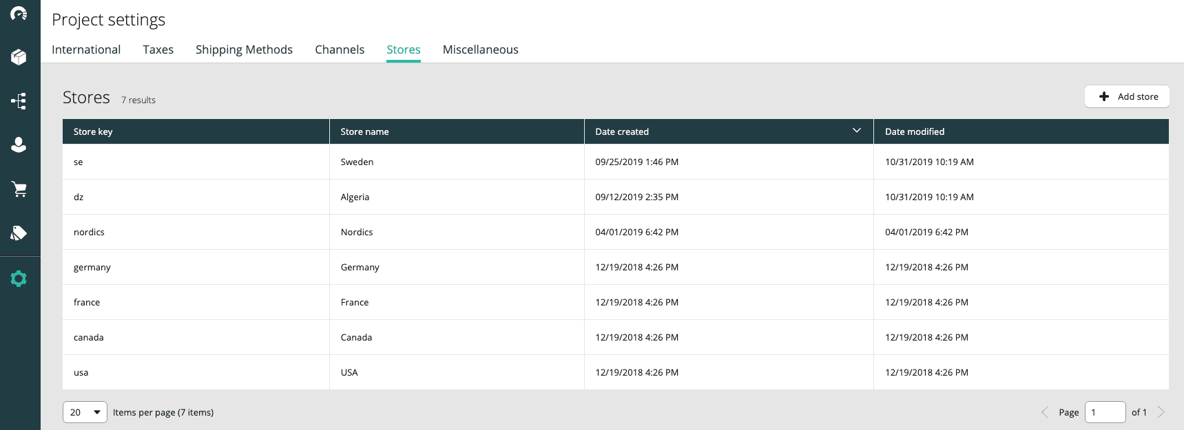Select the Miscellaneous tab
Image resolution: width=1184 pixels, height=430 pixels.
480,50
